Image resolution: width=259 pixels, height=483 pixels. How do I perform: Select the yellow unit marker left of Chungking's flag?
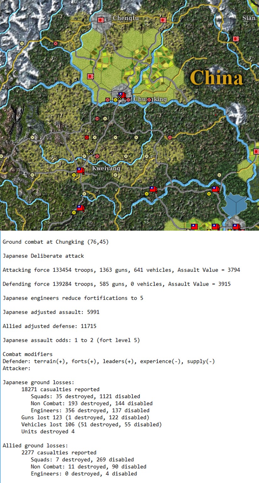pyautogui.click(x=115, y=100)
